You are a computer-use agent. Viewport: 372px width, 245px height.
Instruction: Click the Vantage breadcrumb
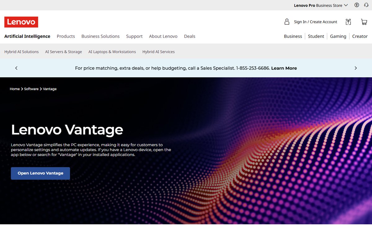coord(50,89)
